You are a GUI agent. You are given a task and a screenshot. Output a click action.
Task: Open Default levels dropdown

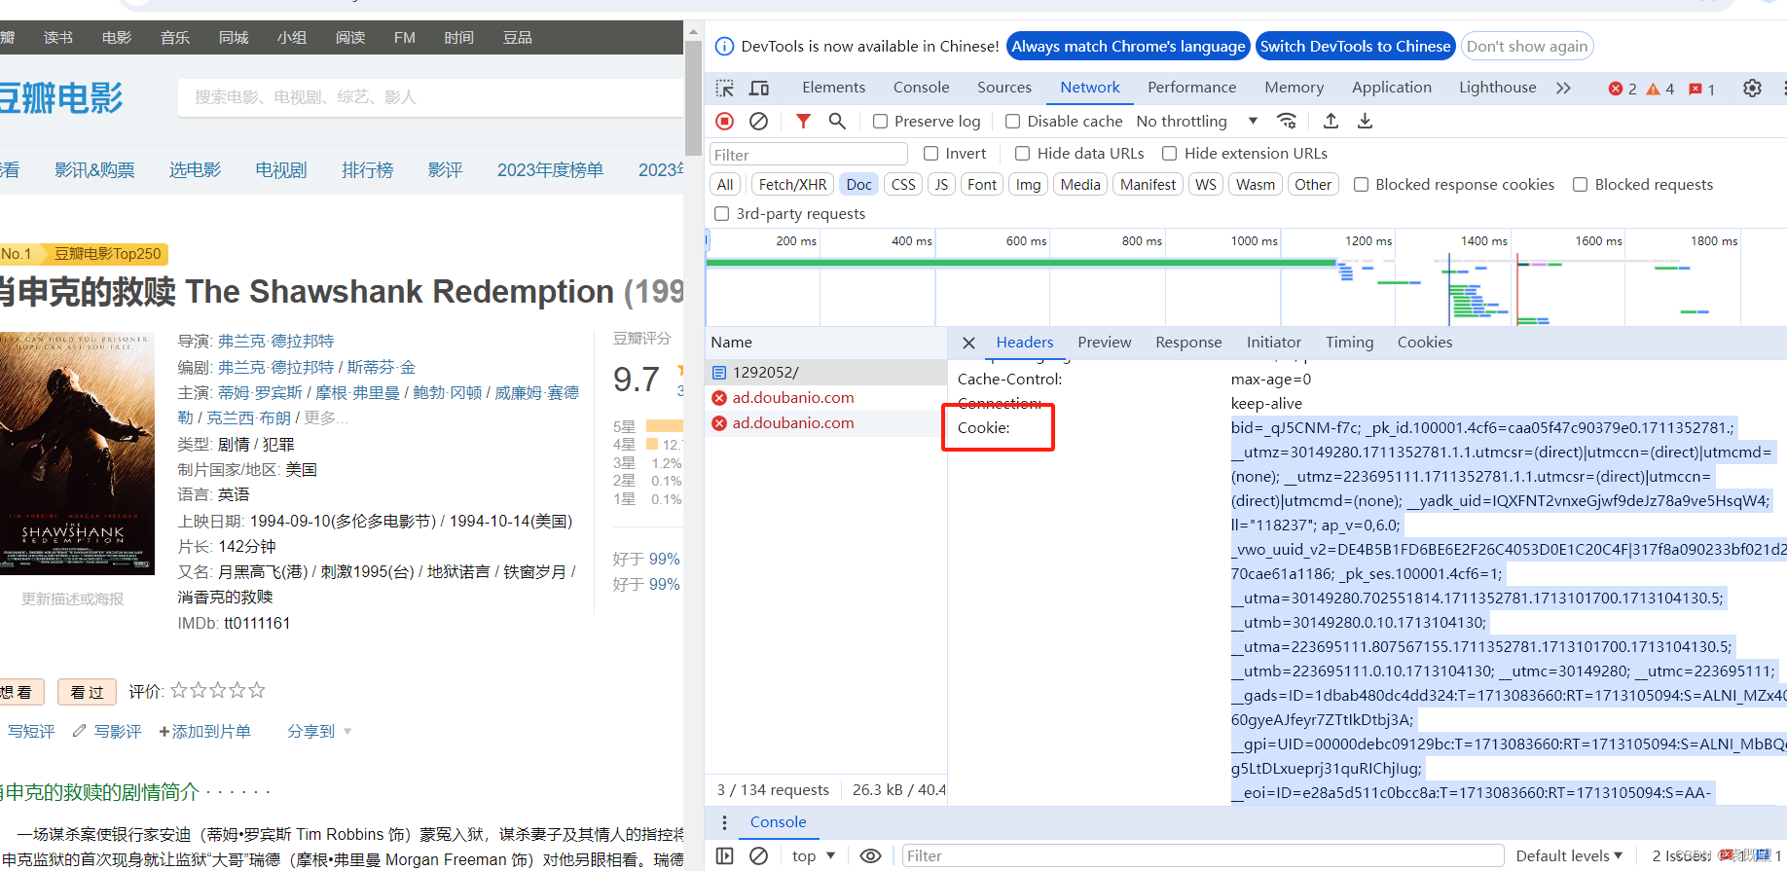[x=1569, y=855]
